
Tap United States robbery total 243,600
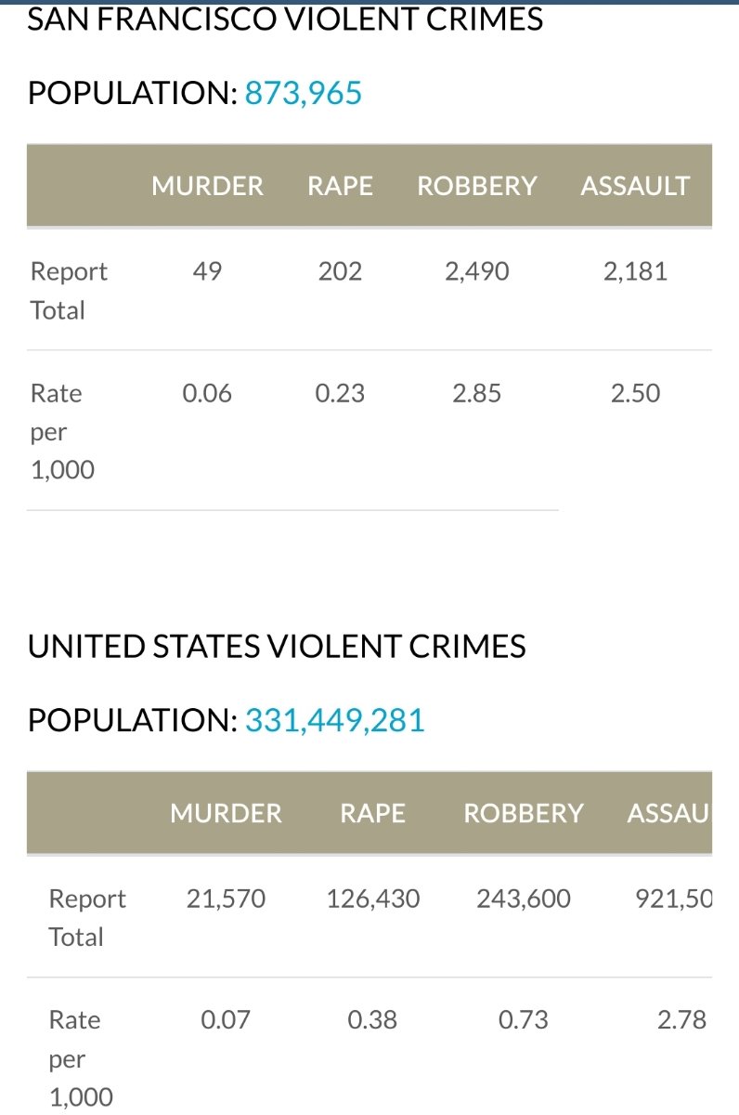[524, 899]
